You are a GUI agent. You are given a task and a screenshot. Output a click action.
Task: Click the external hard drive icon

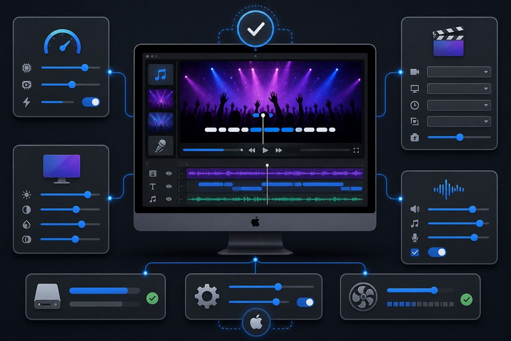pos(47,297)
